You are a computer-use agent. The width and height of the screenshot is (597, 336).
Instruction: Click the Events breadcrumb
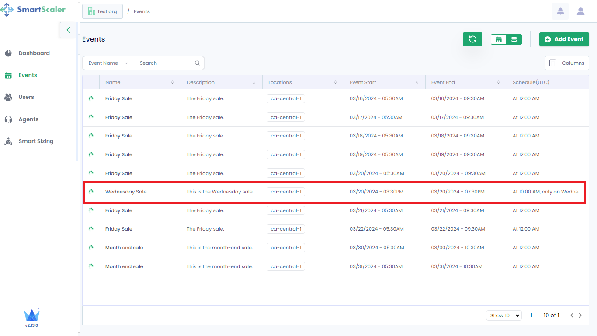142,11
